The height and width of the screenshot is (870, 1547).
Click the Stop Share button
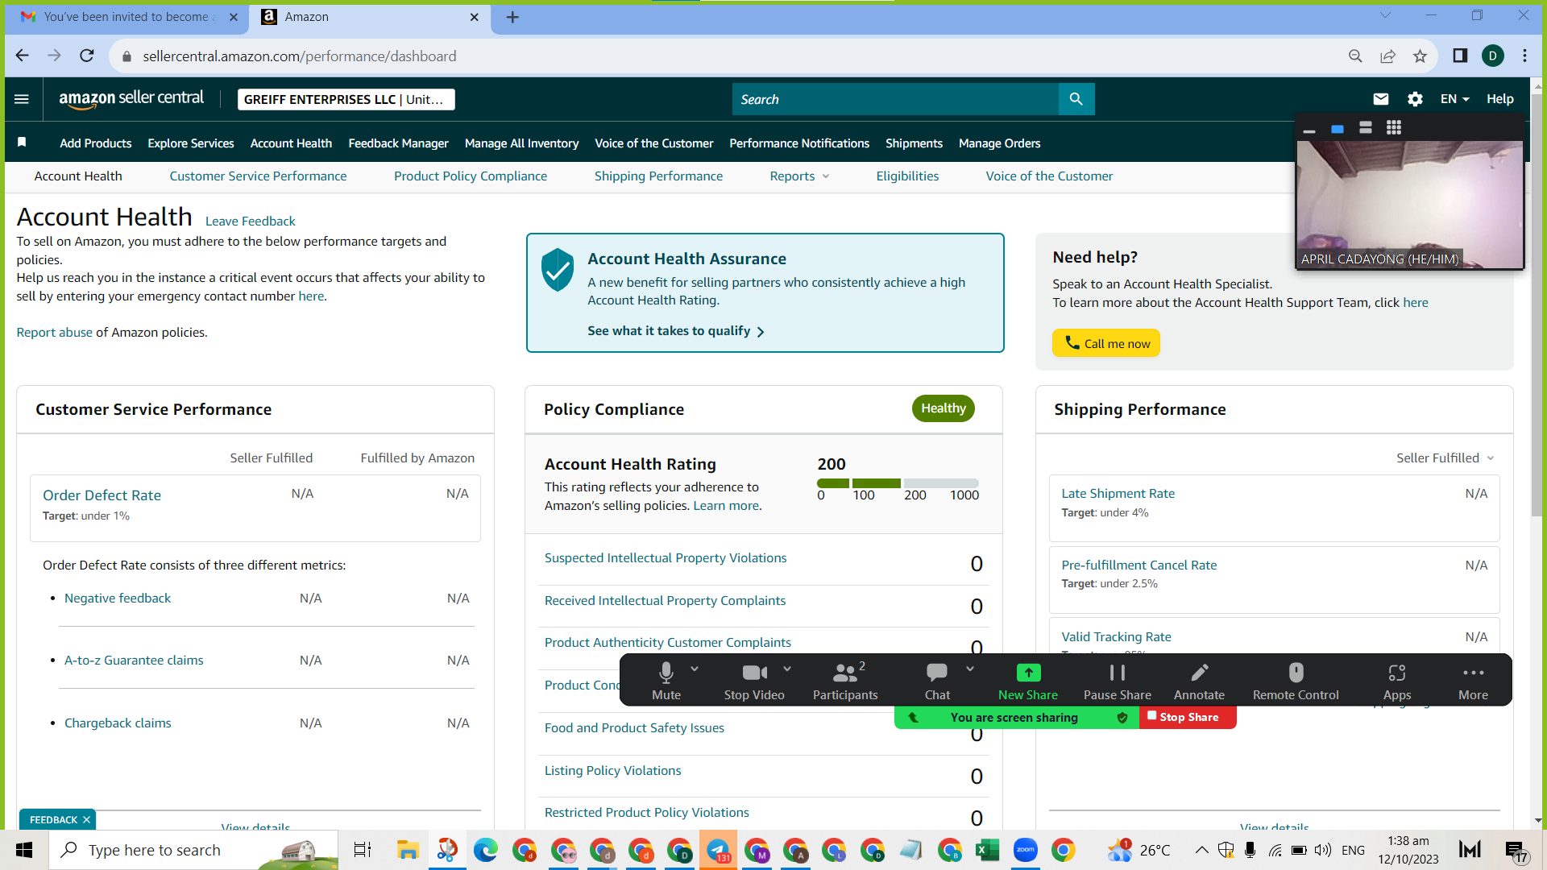pyautogui.click(x=1187, y=717)
